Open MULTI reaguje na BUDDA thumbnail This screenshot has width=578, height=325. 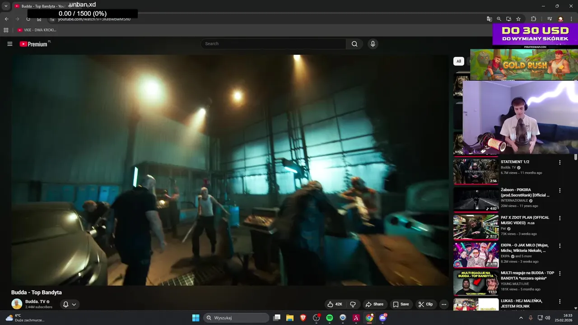(x=476, y=283)
